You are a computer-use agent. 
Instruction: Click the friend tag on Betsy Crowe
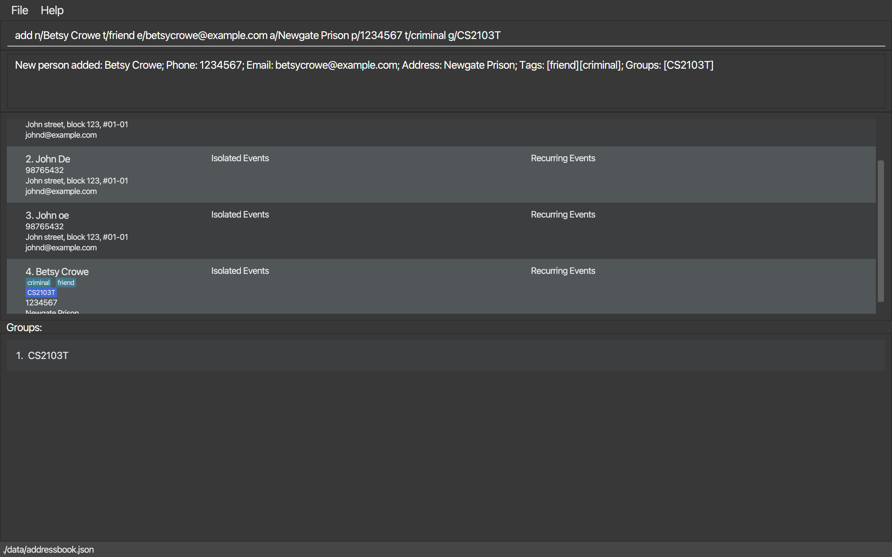coord(66,283)
